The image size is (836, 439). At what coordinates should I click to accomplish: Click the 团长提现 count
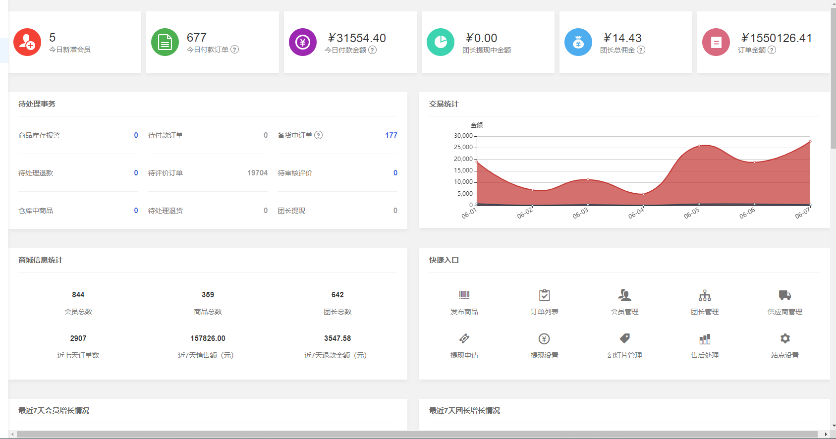click(x=395, y=211)
